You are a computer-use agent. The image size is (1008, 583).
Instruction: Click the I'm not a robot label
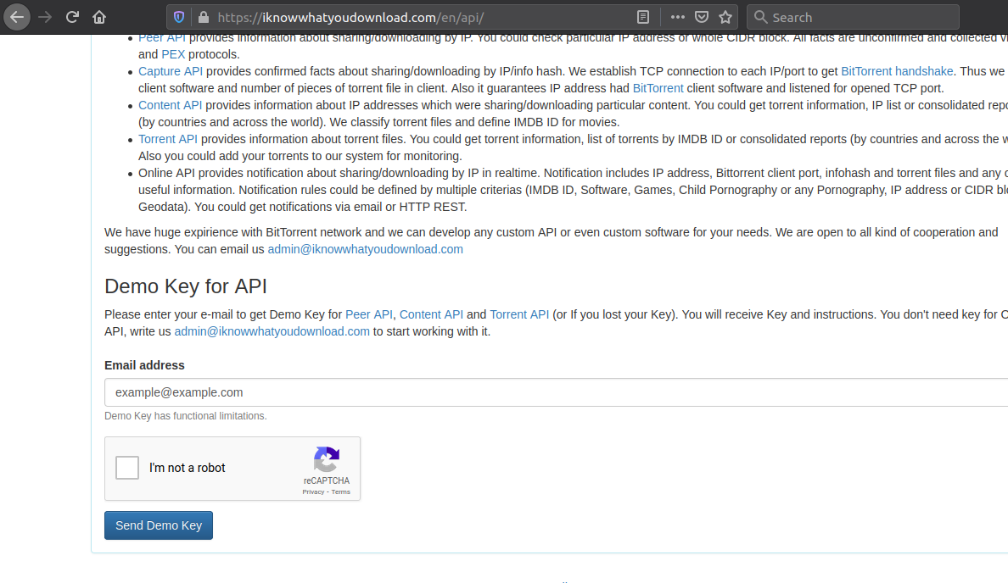click(x=187, y=468)
